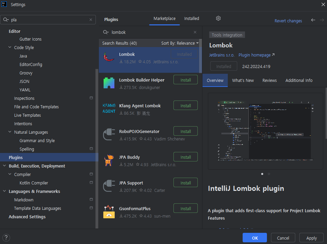Click the Apply button
The image size is (327, 244).
(311, 238)
